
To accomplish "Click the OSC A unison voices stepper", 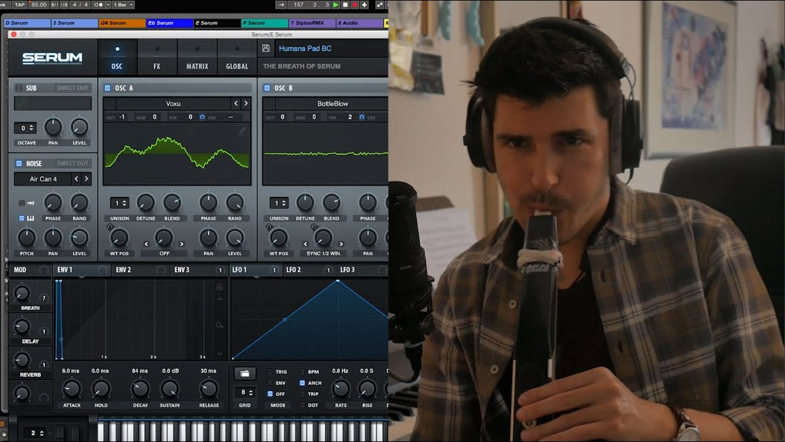I will pos(120,203).
